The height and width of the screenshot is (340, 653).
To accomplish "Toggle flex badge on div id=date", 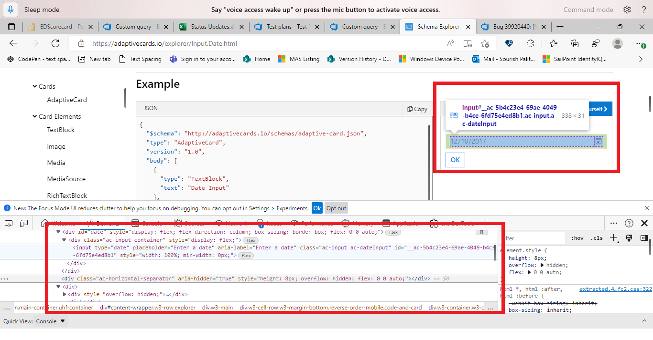I will [393, 232].
